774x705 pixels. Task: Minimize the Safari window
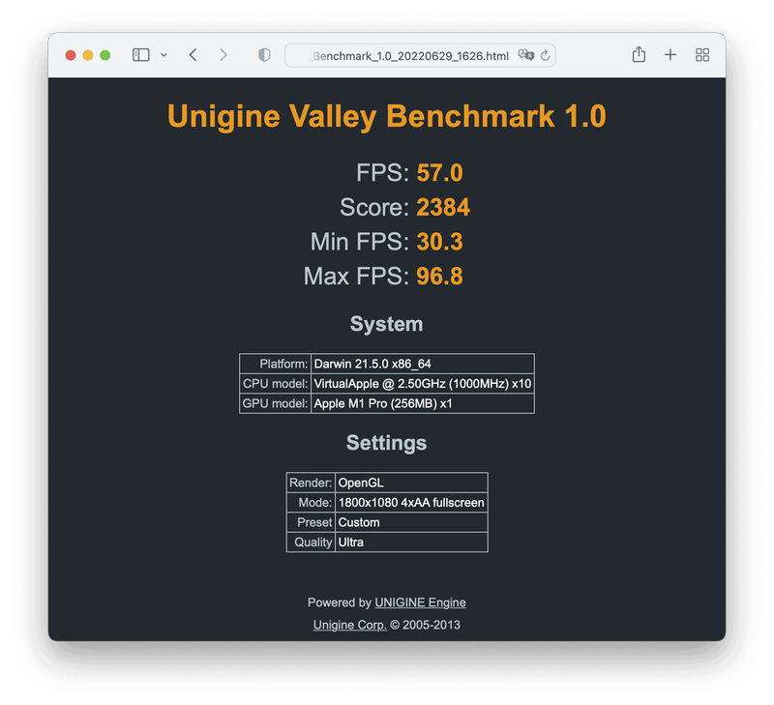88,55
